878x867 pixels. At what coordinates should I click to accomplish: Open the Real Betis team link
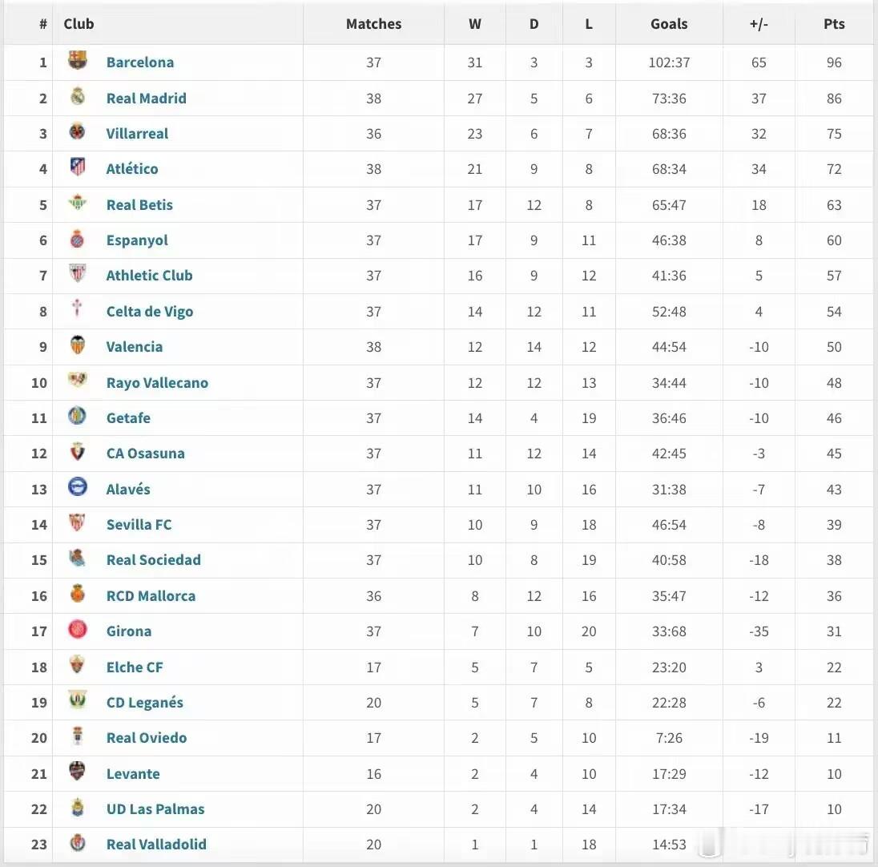pyautogui.click(x=139, y=204)
